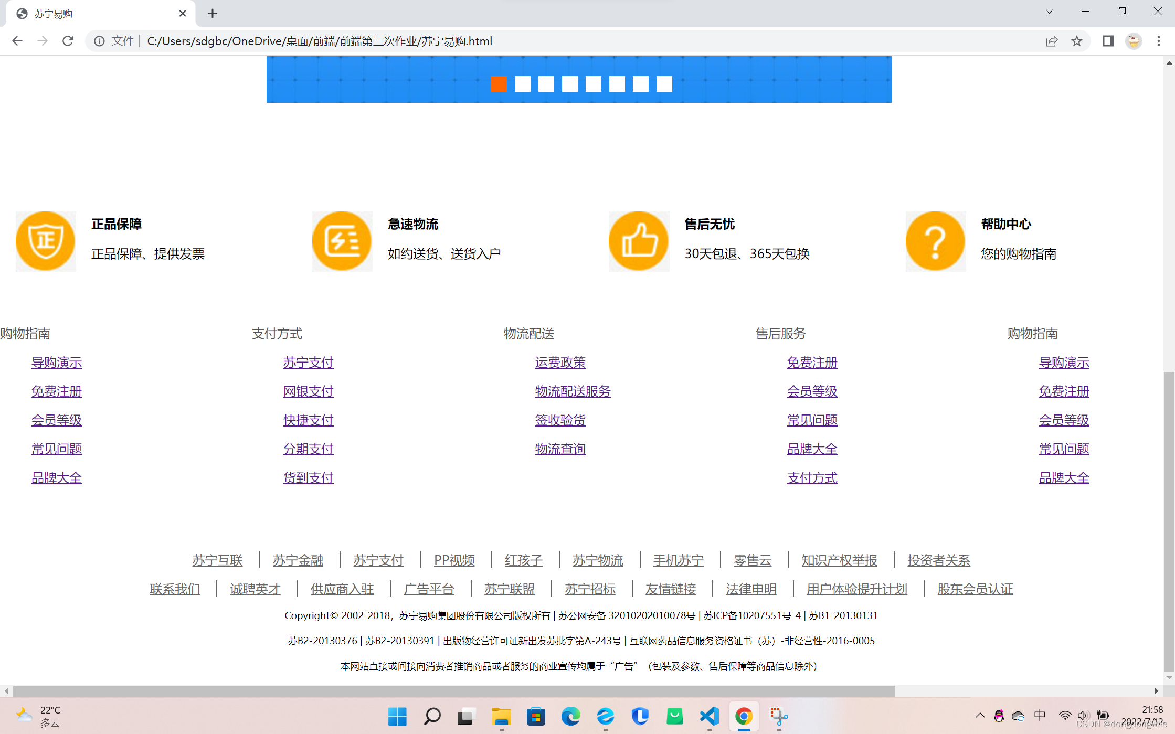The width and height of the screenshot is (1175, 734).
Task: Click the 零售云 footer link
Action: coord(753,560)
